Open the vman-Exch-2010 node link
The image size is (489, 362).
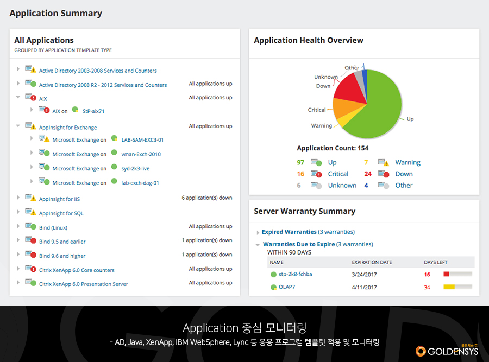pos(141,154)
